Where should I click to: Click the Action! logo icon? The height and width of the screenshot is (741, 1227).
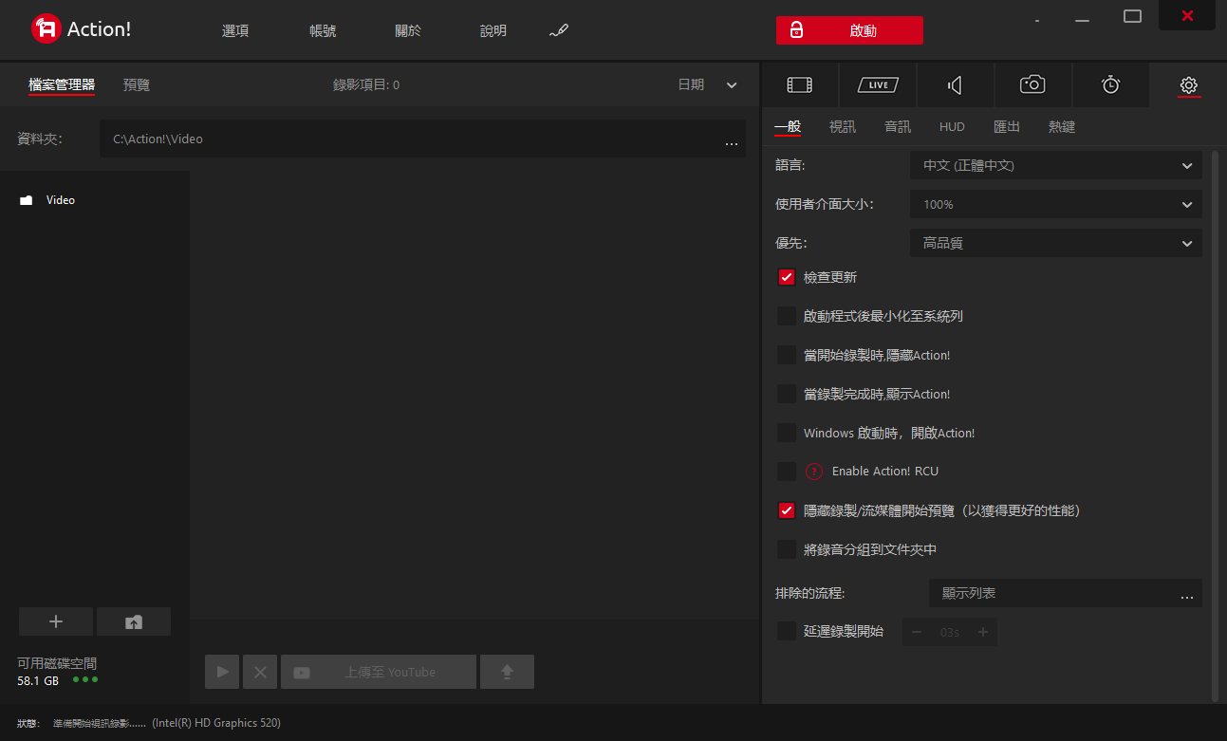point(46,28)
